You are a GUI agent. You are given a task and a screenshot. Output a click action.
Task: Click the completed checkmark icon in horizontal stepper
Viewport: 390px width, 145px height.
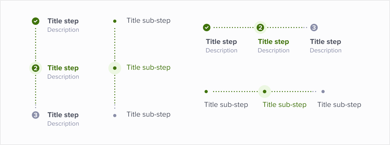pyautogui.click(x=207, y=27)
